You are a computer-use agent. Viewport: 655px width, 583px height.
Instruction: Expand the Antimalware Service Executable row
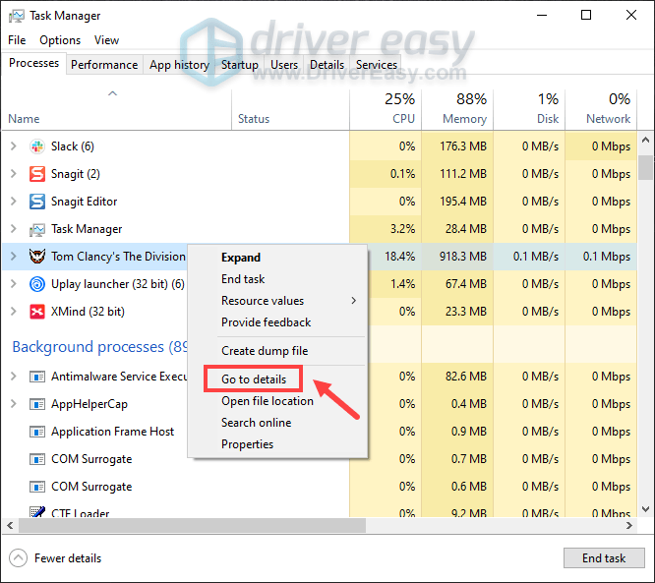pyautogui.click(x=14, y=377)
